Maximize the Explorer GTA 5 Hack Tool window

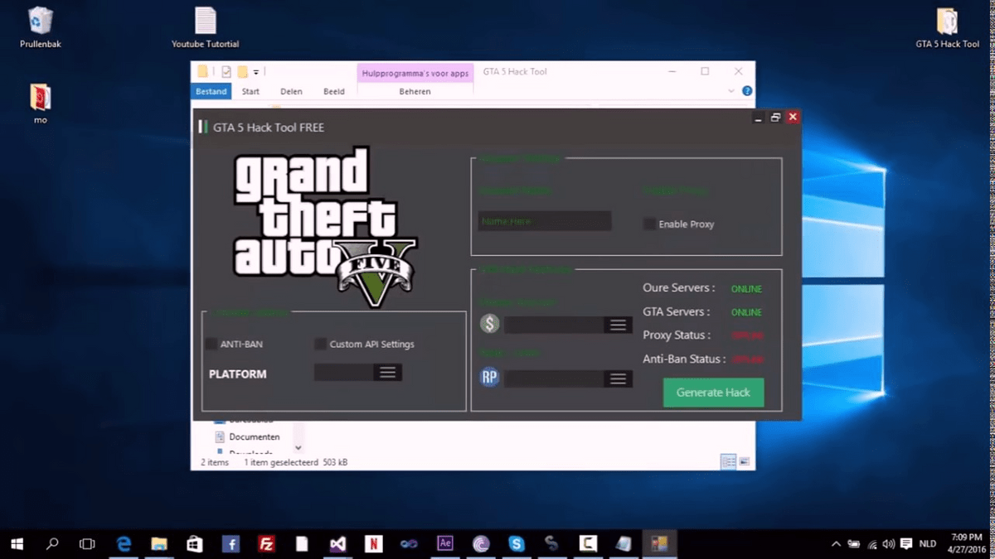pyautogui.click(x=705, y=72)
